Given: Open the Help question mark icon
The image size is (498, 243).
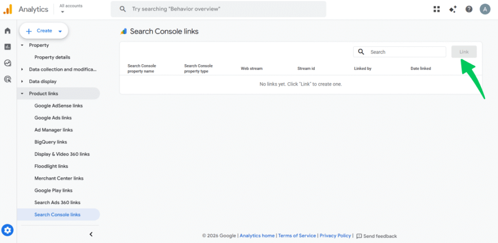Looking at the screenshot, I should [469, 9].
